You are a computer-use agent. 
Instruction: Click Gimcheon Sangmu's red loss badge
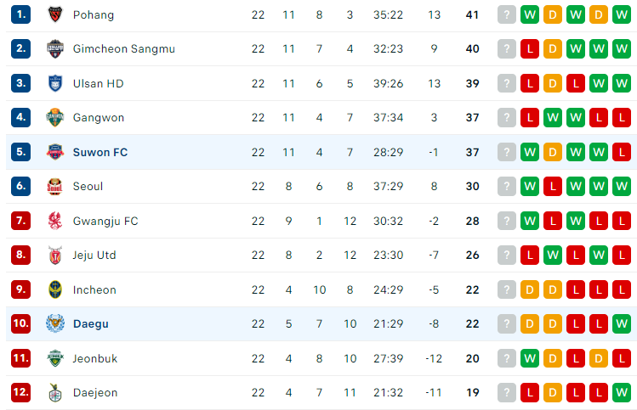pos(530,49)
